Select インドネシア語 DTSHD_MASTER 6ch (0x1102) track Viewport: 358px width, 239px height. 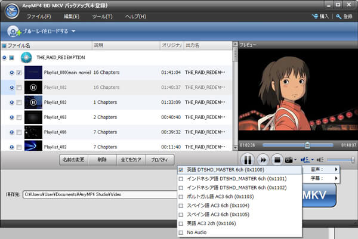click(239, 188)
